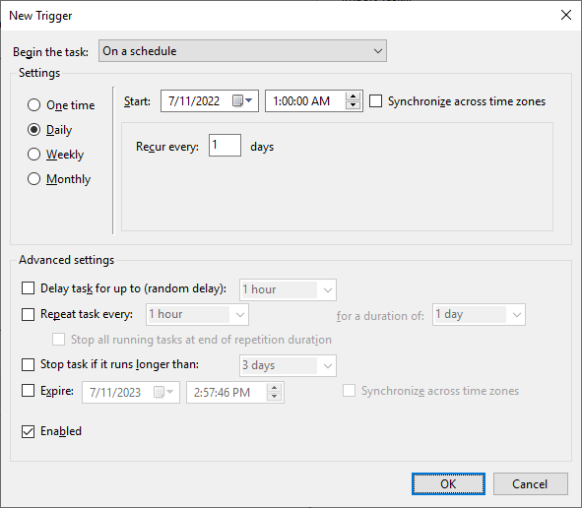
Task: Enable the Expire checkbox
Action: [x=28, y=391]
